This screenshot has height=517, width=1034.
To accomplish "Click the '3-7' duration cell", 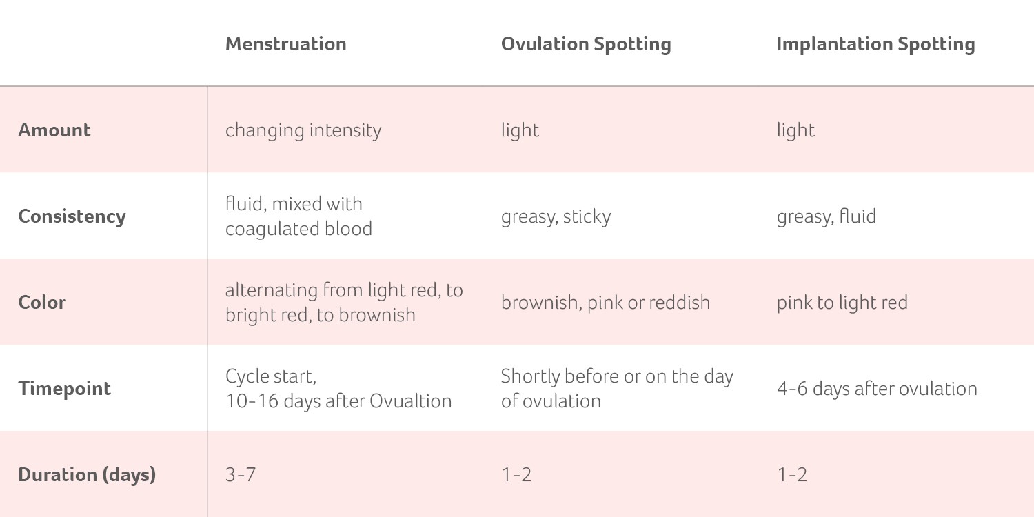I will (241, 475).
